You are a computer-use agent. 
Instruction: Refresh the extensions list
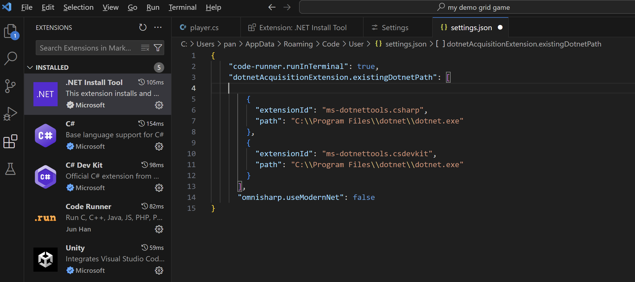tap(143, 28)
